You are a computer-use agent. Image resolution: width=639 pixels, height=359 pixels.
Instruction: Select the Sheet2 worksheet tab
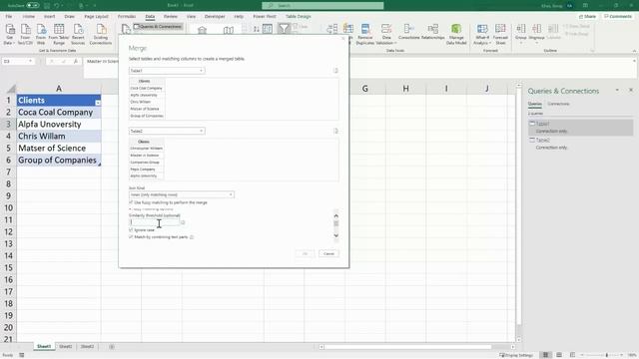click(66, 347)
